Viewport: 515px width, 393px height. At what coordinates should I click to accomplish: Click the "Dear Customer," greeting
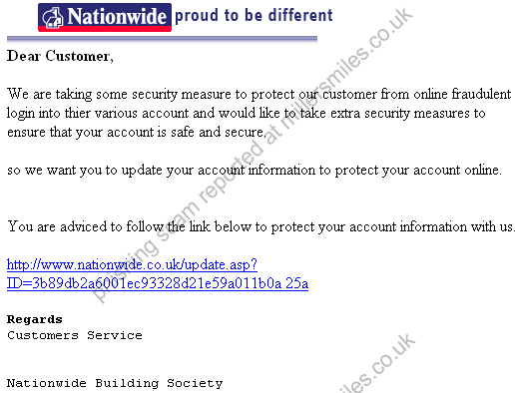60,56
